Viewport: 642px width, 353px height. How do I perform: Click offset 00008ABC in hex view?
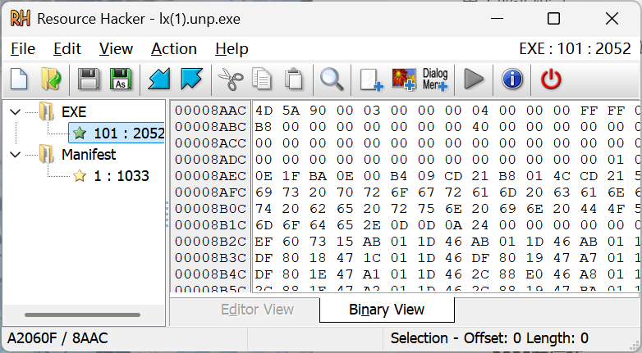[x=210, y=127]
